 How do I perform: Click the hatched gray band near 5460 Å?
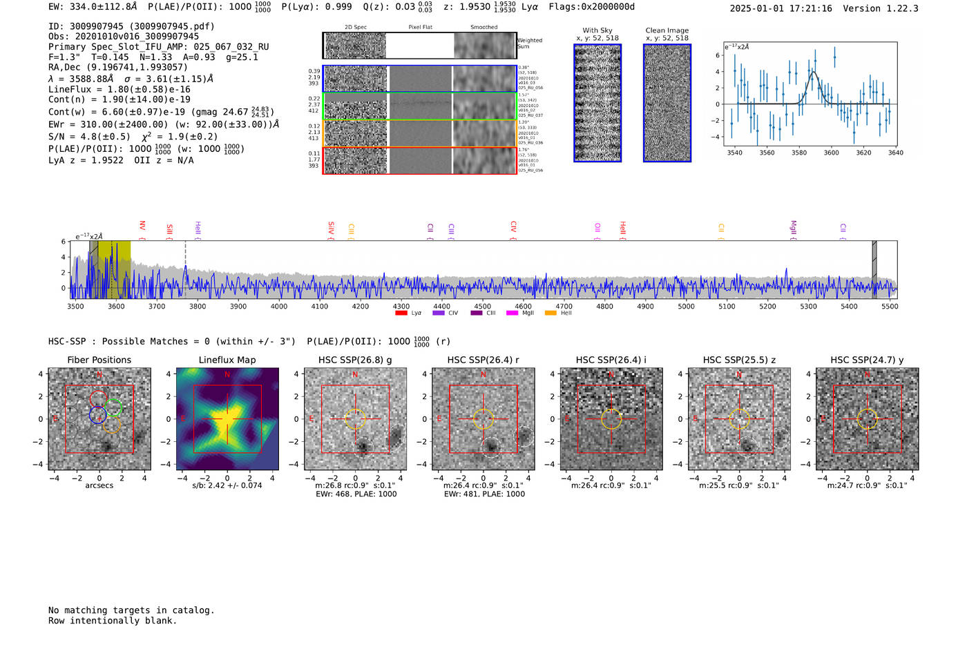pyautogui.click(x=874, y=270)
